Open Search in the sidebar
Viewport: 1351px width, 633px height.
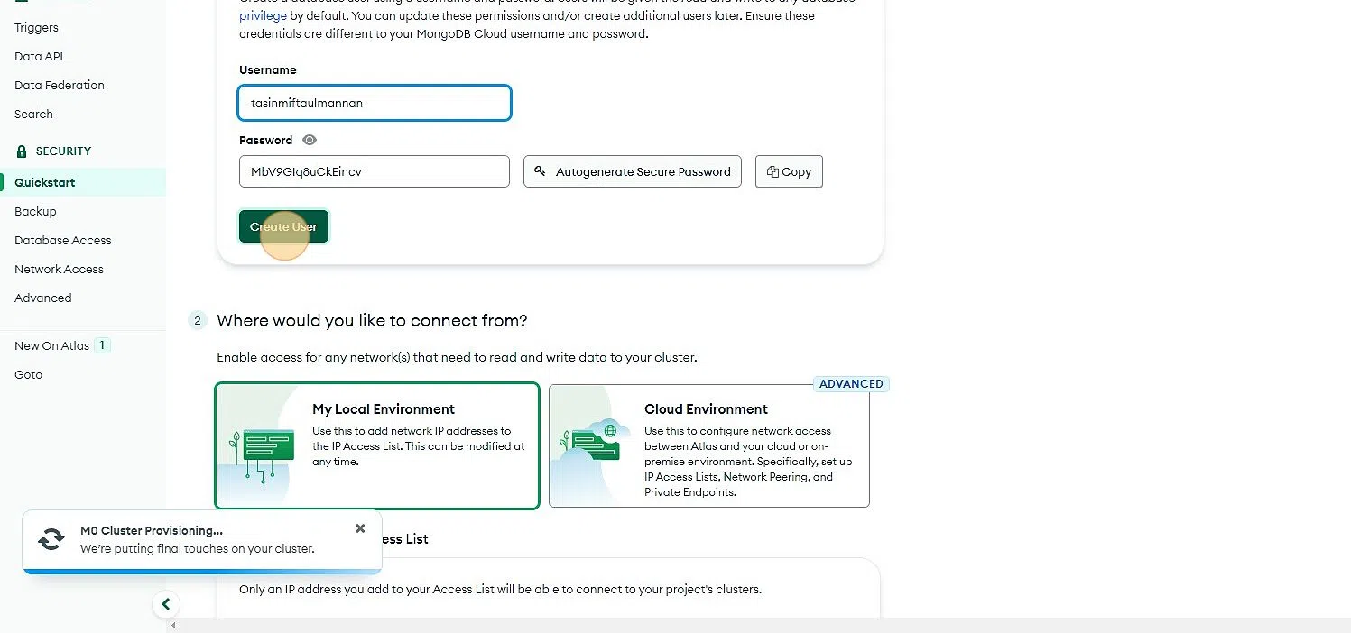coord(33,114)
